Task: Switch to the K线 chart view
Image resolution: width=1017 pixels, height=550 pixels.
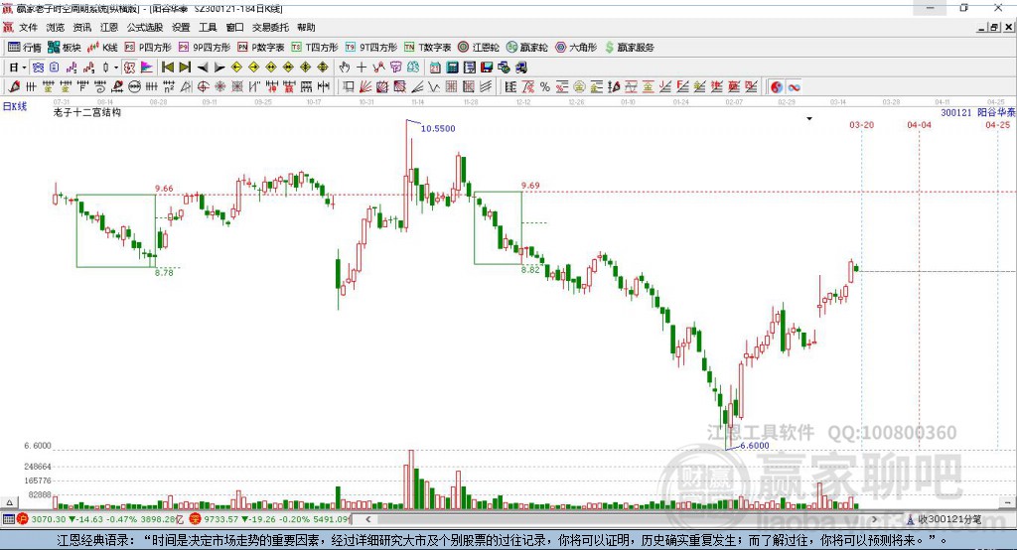Action: coord(102,48)
